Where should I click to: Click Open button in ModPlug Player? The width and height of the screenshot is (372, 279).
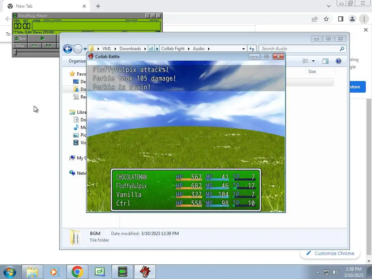click(x=20, y=39)
